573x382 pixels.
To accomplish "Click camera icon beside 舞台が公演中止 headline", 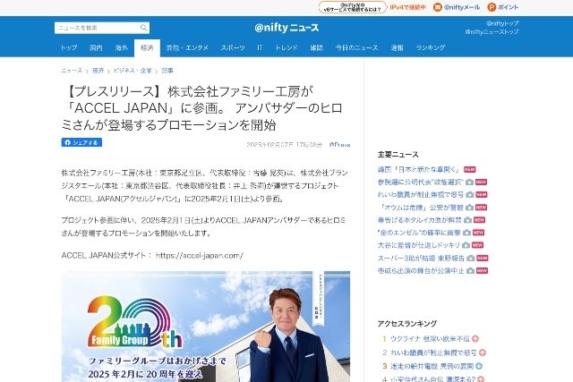I will coord(470,270).
